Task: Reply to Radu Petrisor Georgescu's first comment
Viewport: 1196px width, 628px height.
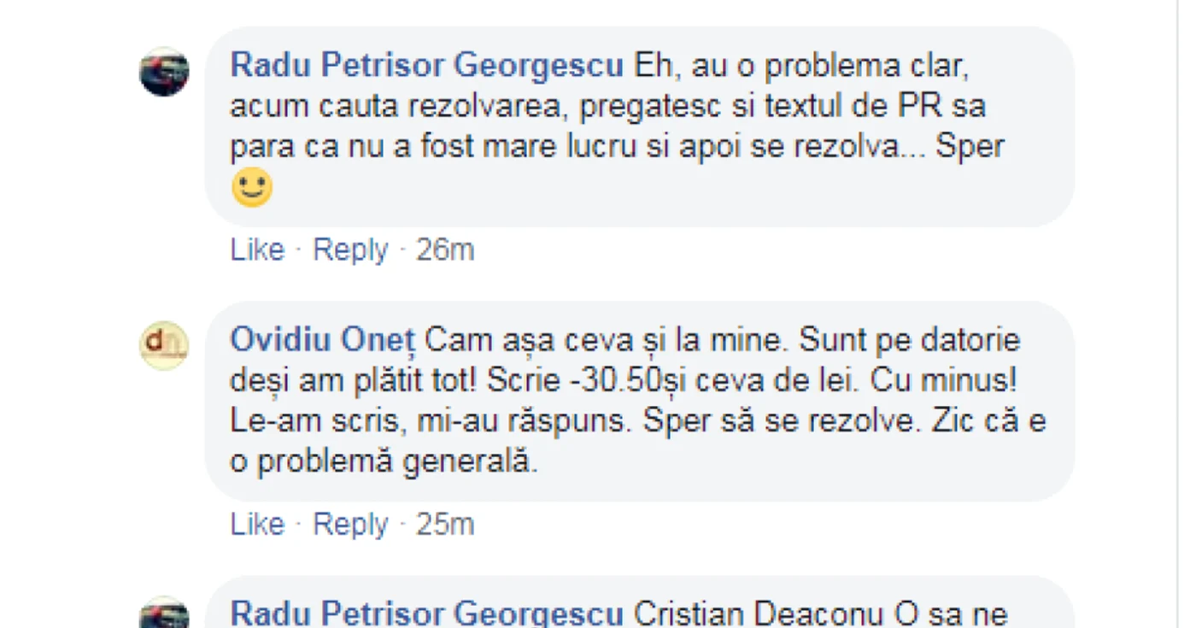Action: [x=350, y=249]
